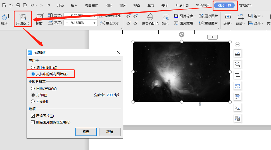Click the plus button above the table column
Viewport: 271px width, 150px height.
(212, 37)
